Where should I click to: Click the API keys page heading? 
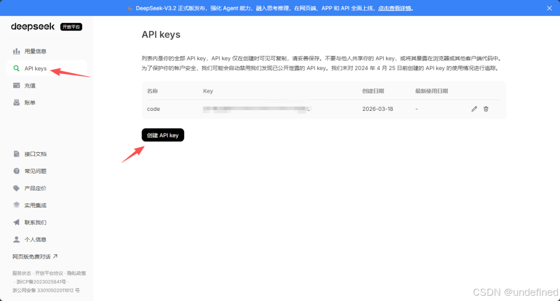(161, 35)
